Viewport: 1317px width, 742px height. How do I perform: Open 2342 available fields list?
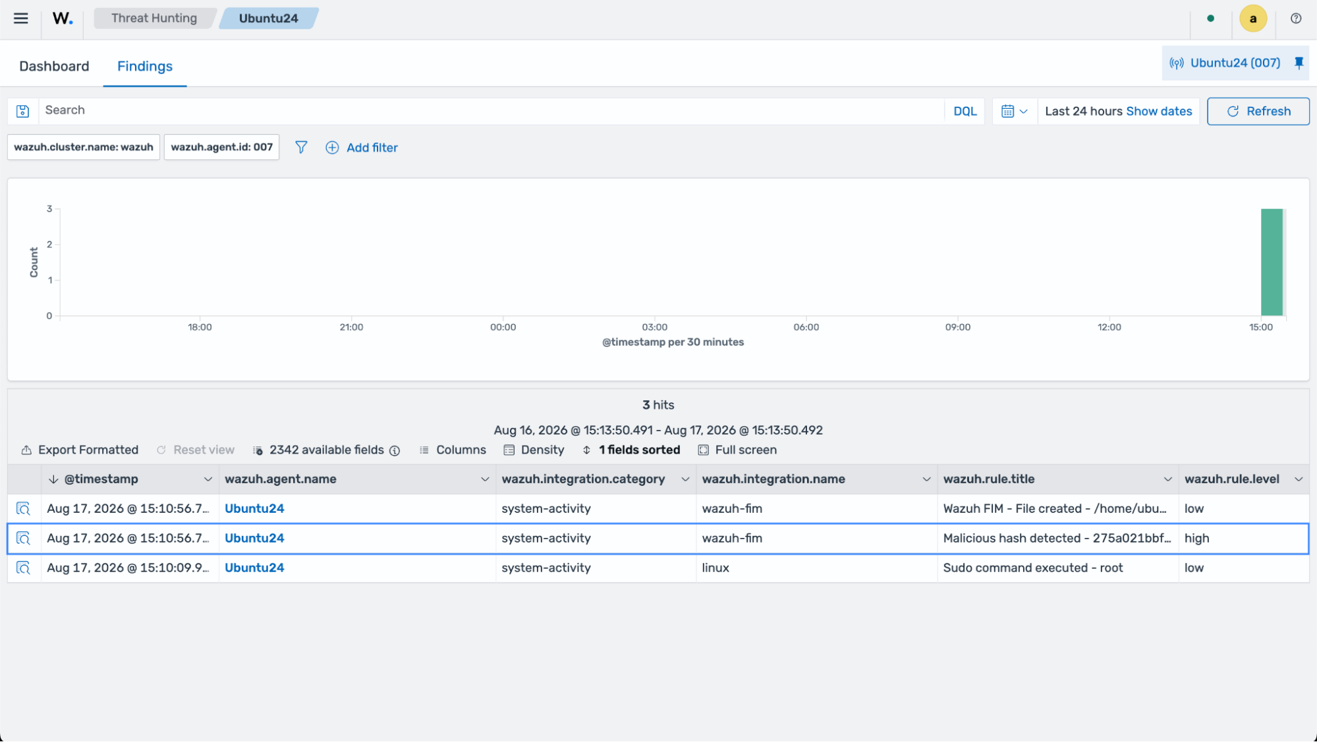[319, 450]
